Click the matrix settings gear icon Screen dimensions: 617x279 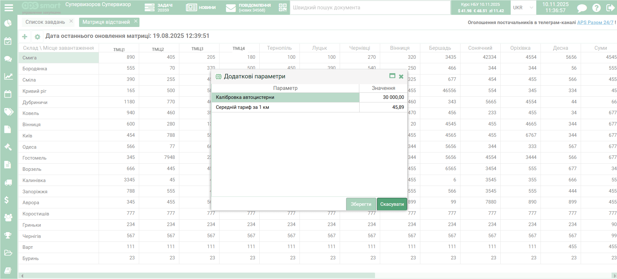point(37,37)
